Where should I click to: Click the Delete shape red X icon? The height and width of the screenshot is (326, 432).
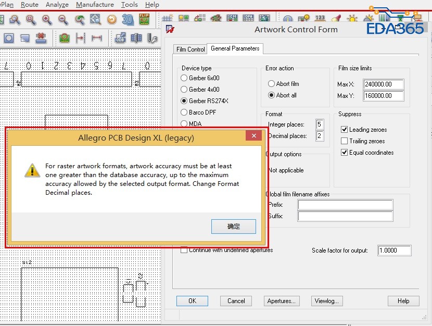tap(41, 38)
